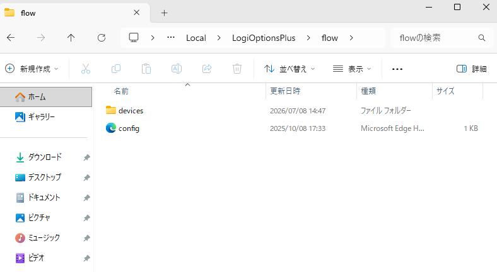Click the PC monitor icon in address bar
The width and height of the screenshot is (497, 272).
click(x=134, y=38)
